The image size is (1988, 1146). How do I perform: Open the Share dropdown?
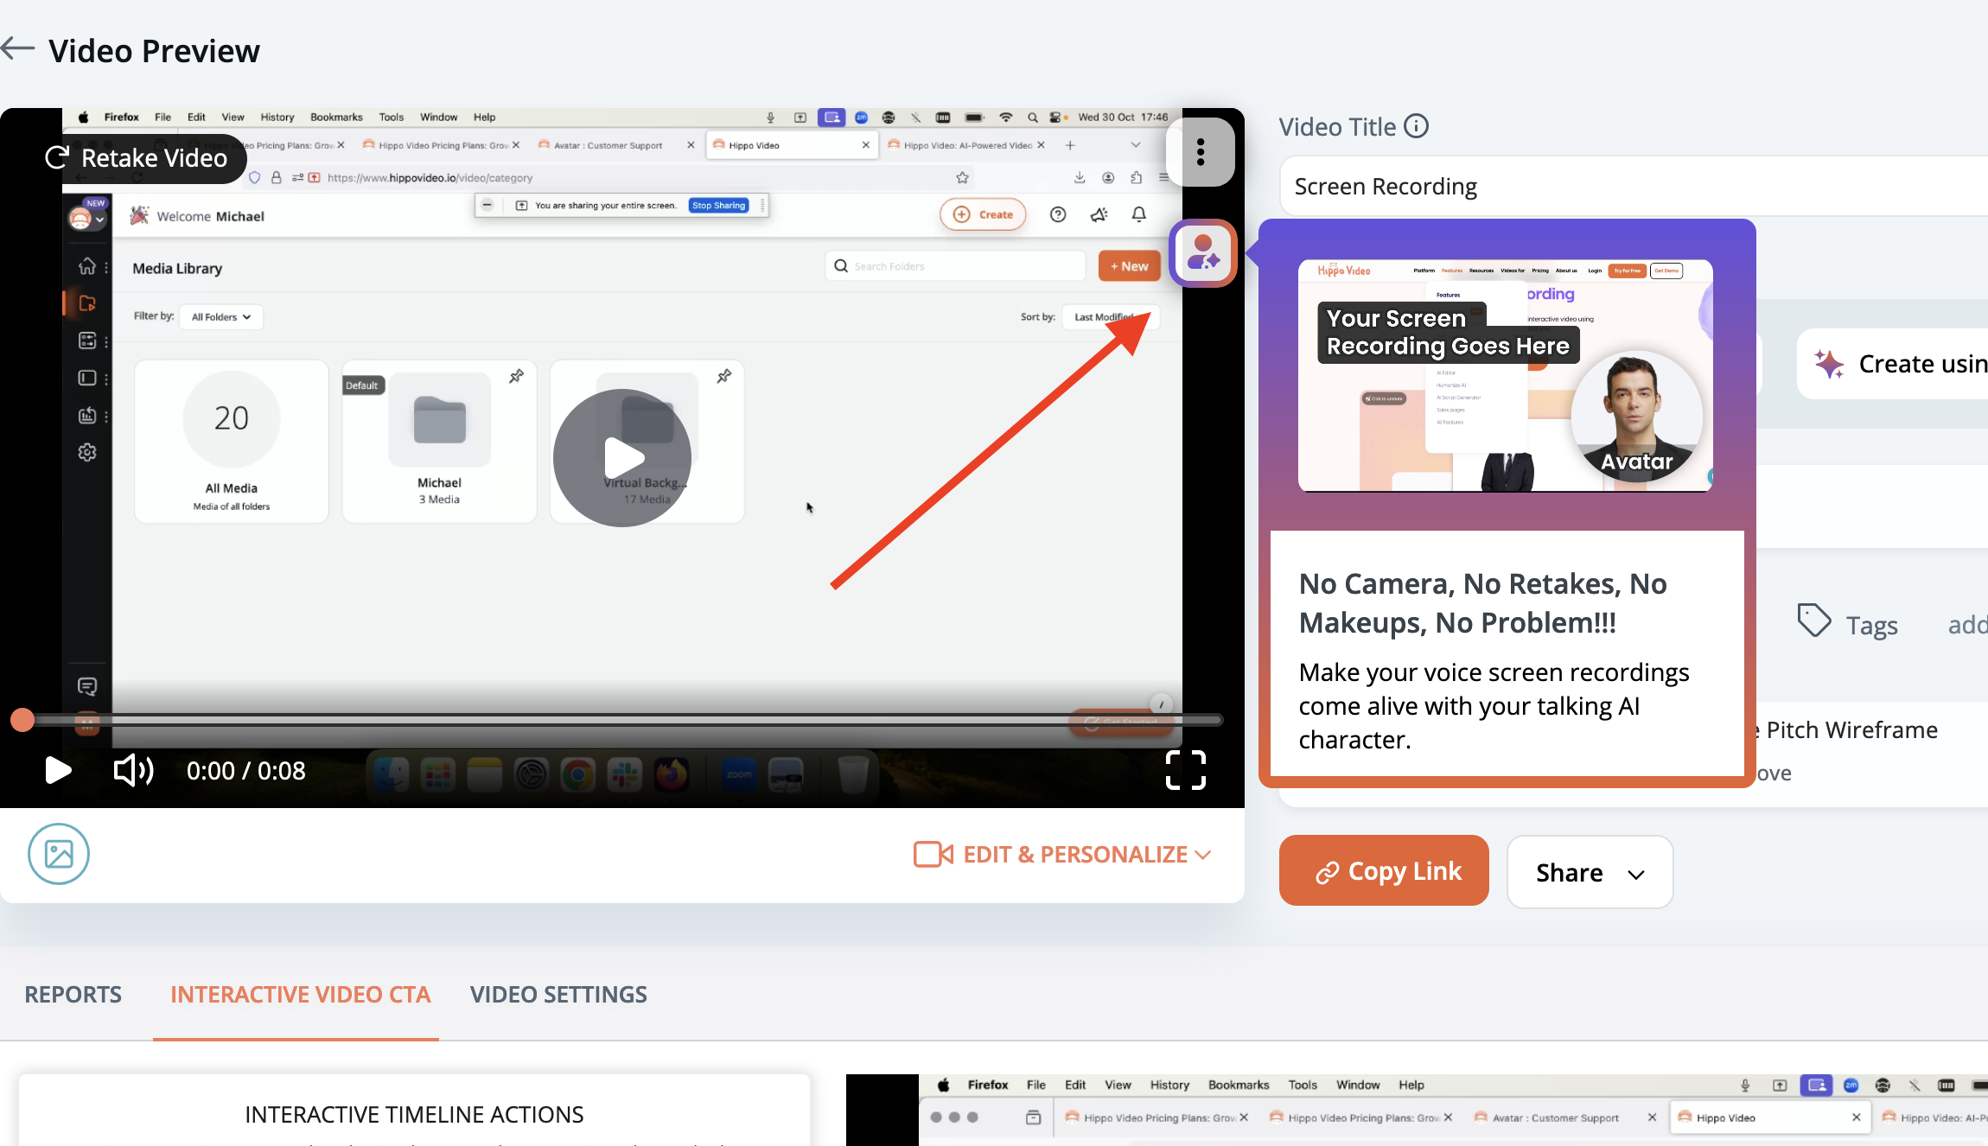[1589, 872]
